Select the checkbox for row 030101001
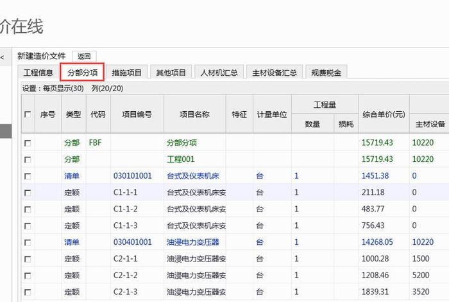449x302 pixels. click(28, 176)
